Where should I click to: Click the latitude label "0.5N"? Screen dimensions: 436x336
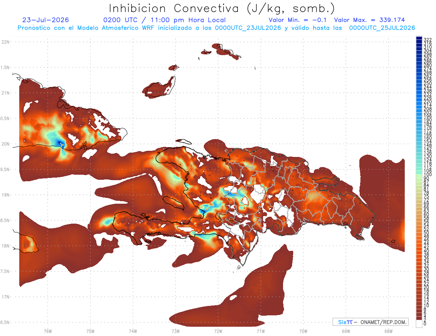[x=5, y=119]
